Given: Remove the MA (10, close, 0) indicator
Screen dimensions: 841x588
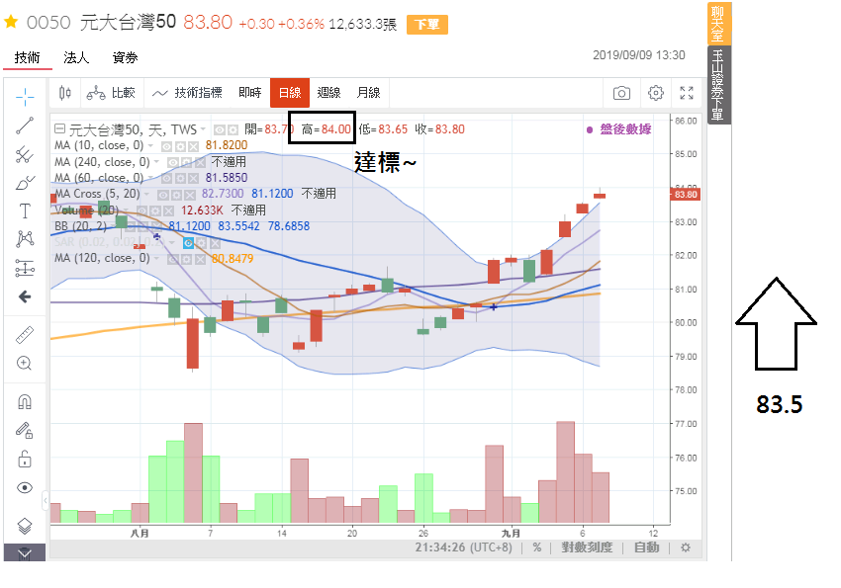Looking at the screenshot, I should (x=193, y=146).
